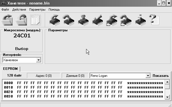Viewport: 172px width, 107px height.
Task: Click the write chip icon
Action: click(69, 20)
